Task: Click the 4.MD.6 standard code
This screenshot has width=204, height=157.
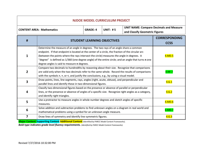Action: tap(169, 102)
